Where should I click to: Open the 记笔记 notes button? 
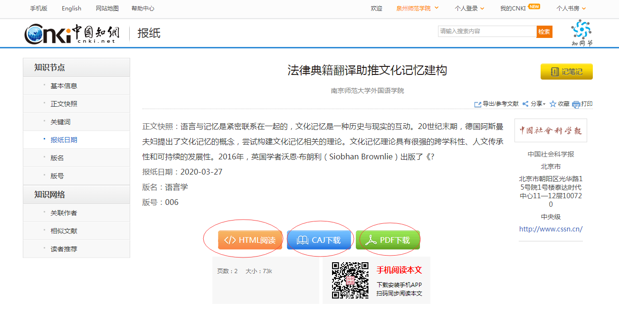coord(566,72)
